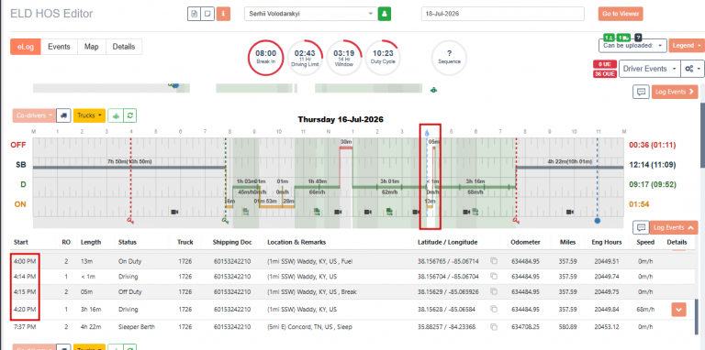The height and width of the screenshot is (350, 705).
Task: Click the dark question mark badge above Can be uploaded
Action: 638,38
